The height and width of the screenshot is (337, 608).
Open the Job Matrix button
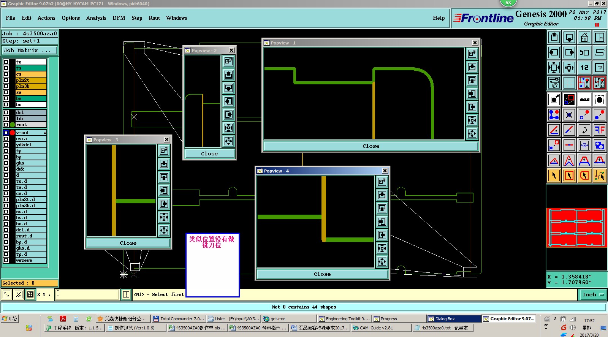(x=30, y=50)
